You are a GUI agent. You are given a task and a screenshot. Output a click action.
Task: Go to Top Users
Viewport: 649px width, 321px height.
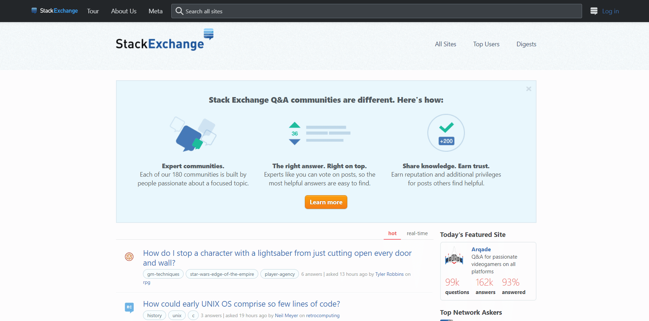[486, 44]
